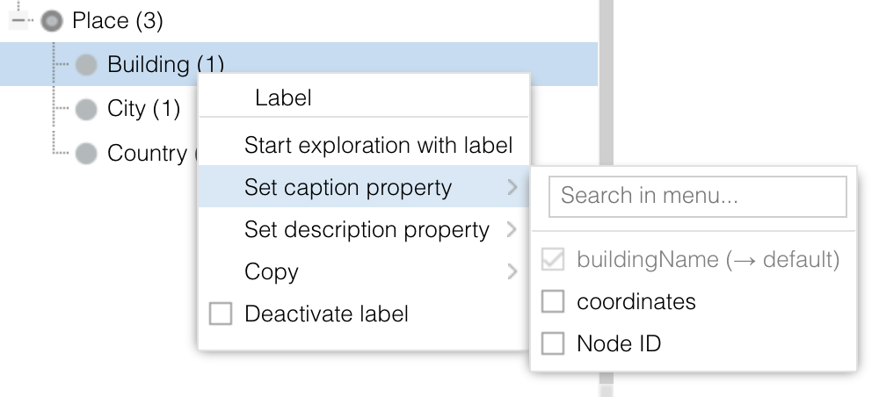Select the Place (3) tree item
This screenshot has width=879, height=397.
click(118, 20)
